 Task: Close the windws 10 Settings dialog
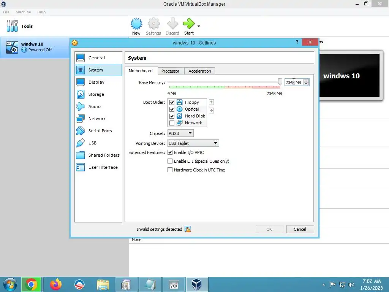click(x=310, y=42)
